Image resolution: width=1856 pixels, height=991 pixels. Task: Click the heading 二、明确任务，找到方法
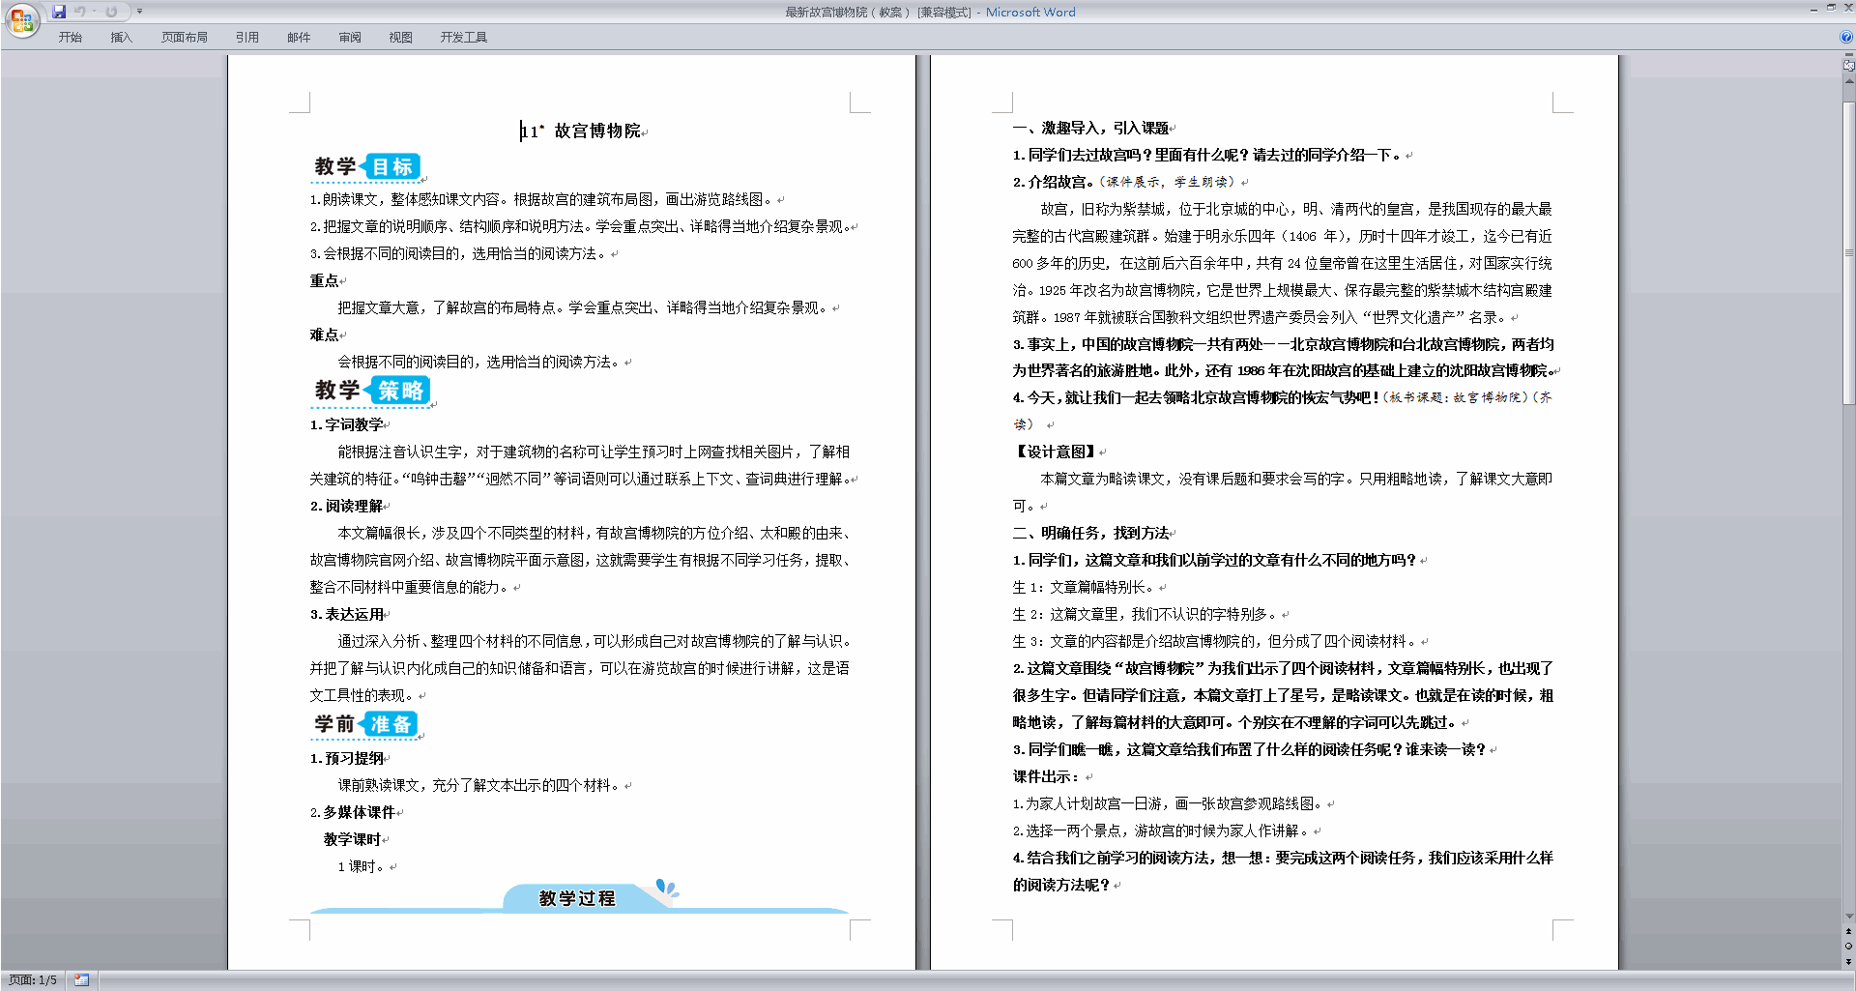(1090, 533)
